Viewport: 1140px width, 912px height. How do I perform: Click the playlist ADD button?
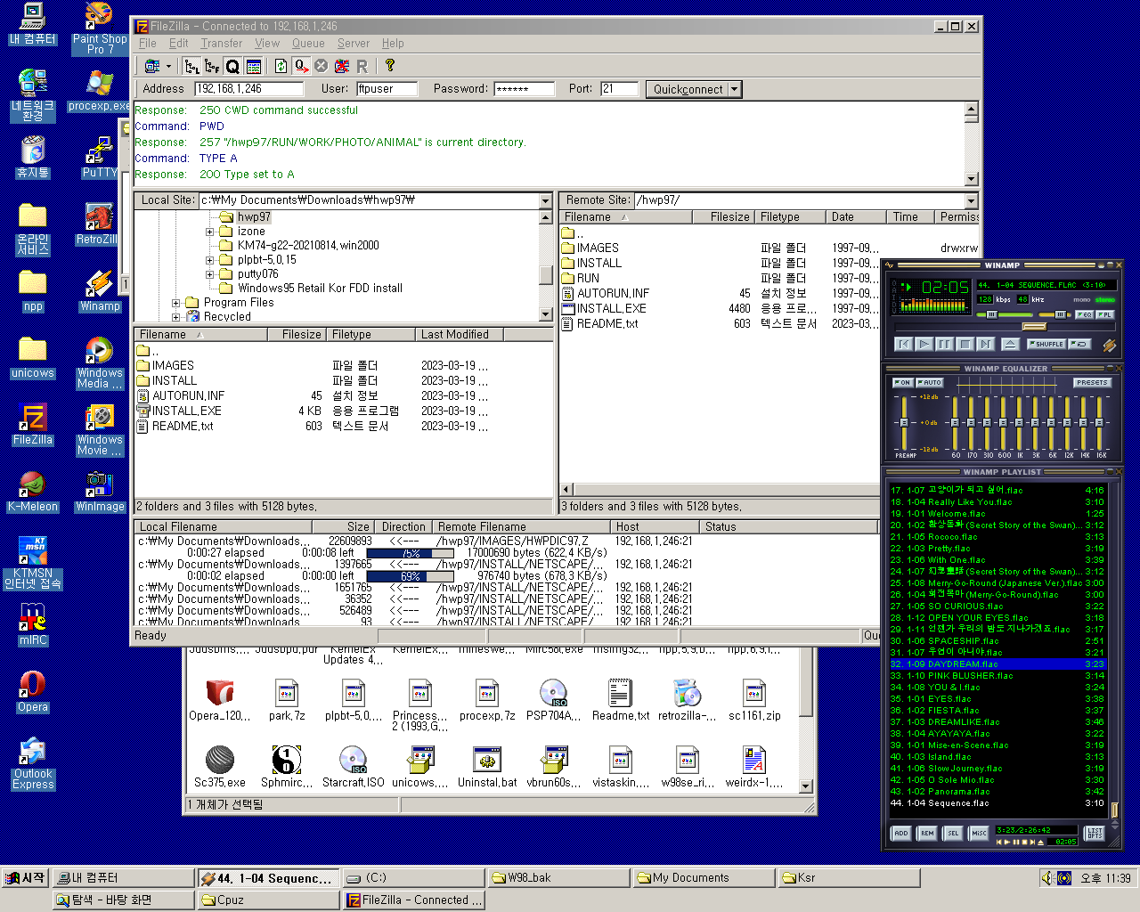(x=900, y=834)
